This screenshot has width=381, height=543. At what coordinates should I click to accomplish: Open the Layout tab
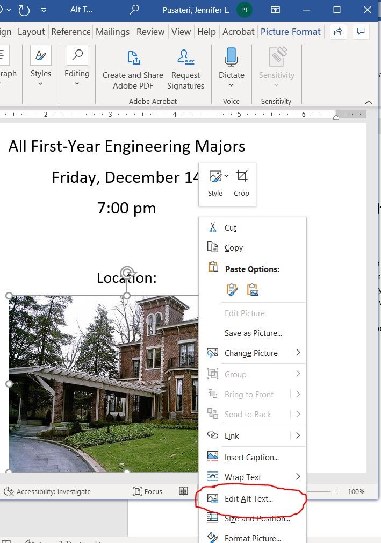click(x=31, y=32)
